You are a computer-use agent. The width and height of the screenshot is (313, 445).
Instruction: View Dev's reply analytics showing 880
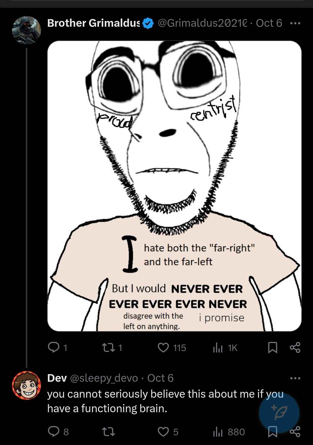point(229,432)
